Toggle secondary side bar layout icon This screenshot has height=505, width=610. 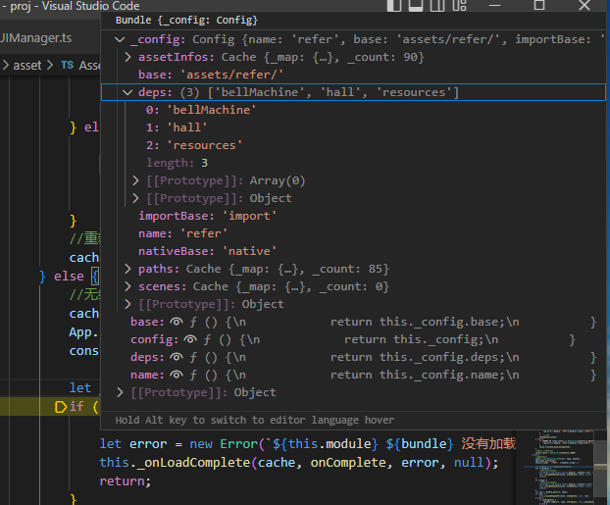(437, 6)
